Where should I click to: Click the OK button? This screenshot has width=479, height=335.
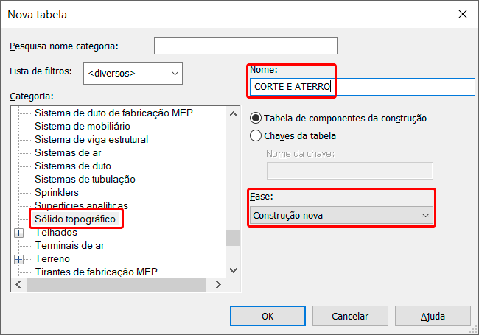point(268,316)
